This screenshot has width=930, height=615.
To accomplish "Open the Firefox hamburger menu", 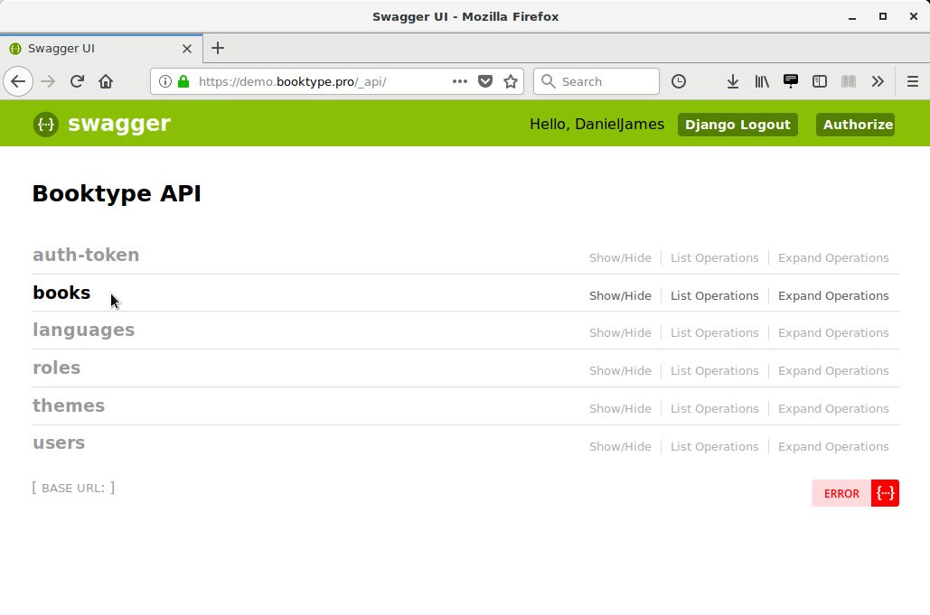I will (913, 81).
